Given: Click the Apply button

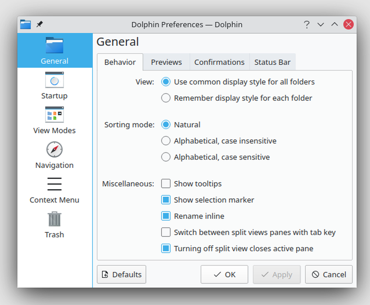Looking at the screenshot, I should coord(277,274).
